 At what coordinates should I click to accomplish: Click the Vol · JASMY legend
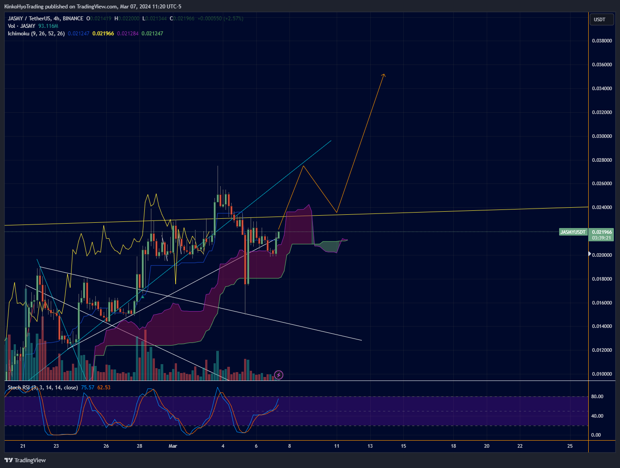tap(22, 26)
